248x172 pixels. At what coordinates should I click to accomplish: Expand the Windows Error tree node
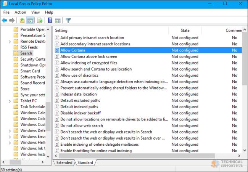click(10, 137)
